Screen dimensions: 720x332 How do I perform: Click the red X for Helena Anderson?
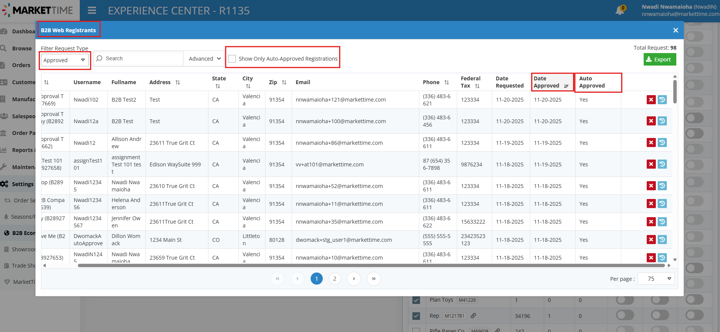coord(651,204)
